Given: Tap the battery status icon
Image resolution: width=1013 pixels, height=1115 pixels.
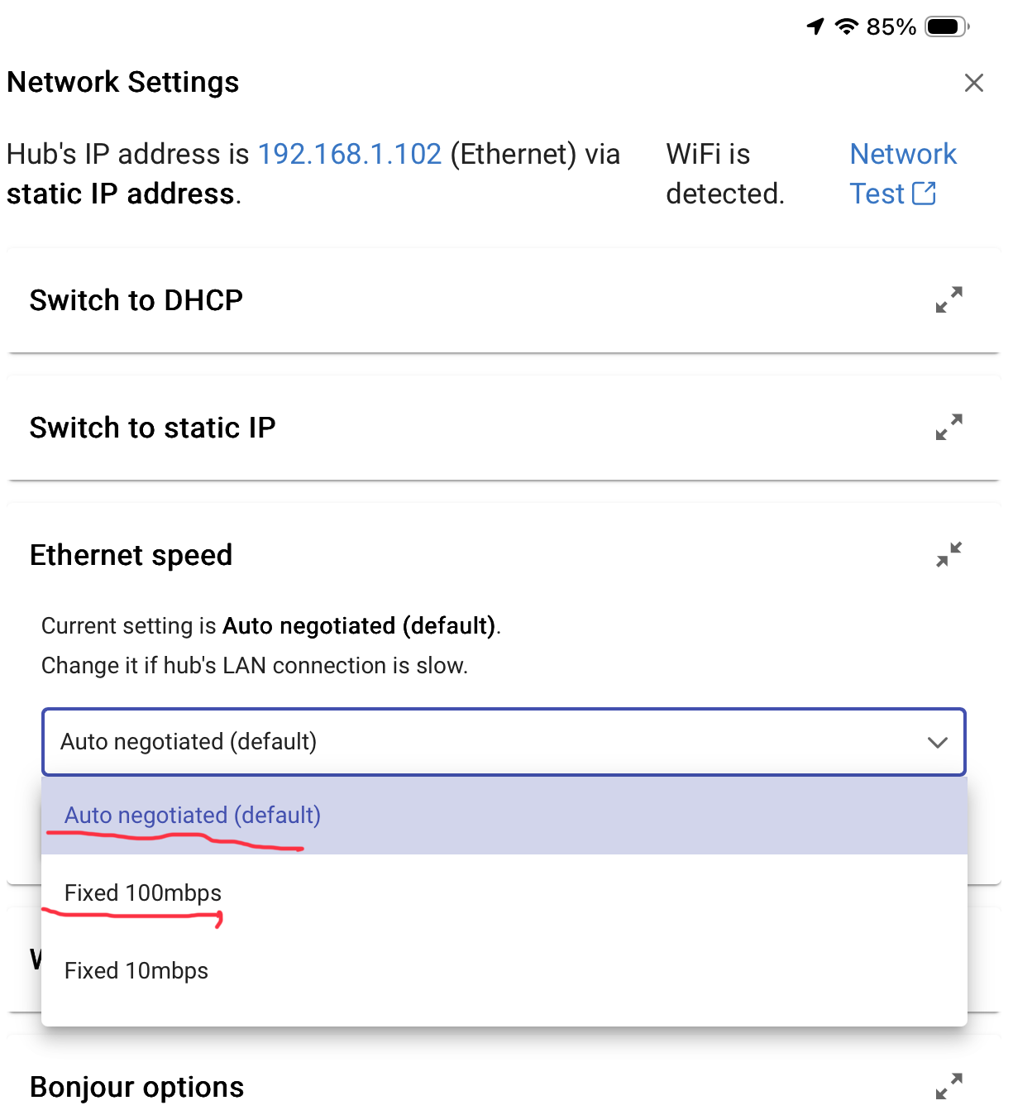Looking at the screenshot, I should [947, 26].
